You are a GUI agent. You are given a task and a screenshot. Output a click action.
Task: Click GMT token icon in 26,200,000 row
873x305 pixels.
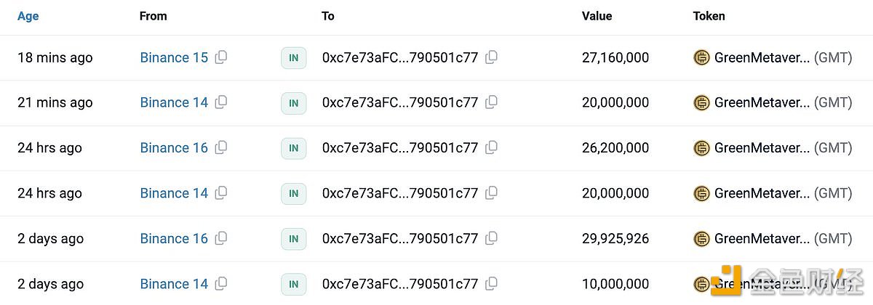click(701, 148)
